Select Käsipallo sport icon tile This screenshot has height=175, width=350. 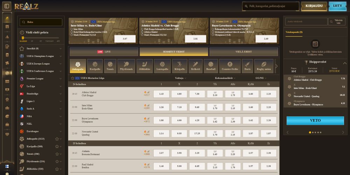coord(180,66)
